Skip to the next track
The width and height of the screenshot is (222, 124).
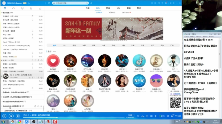18,116
